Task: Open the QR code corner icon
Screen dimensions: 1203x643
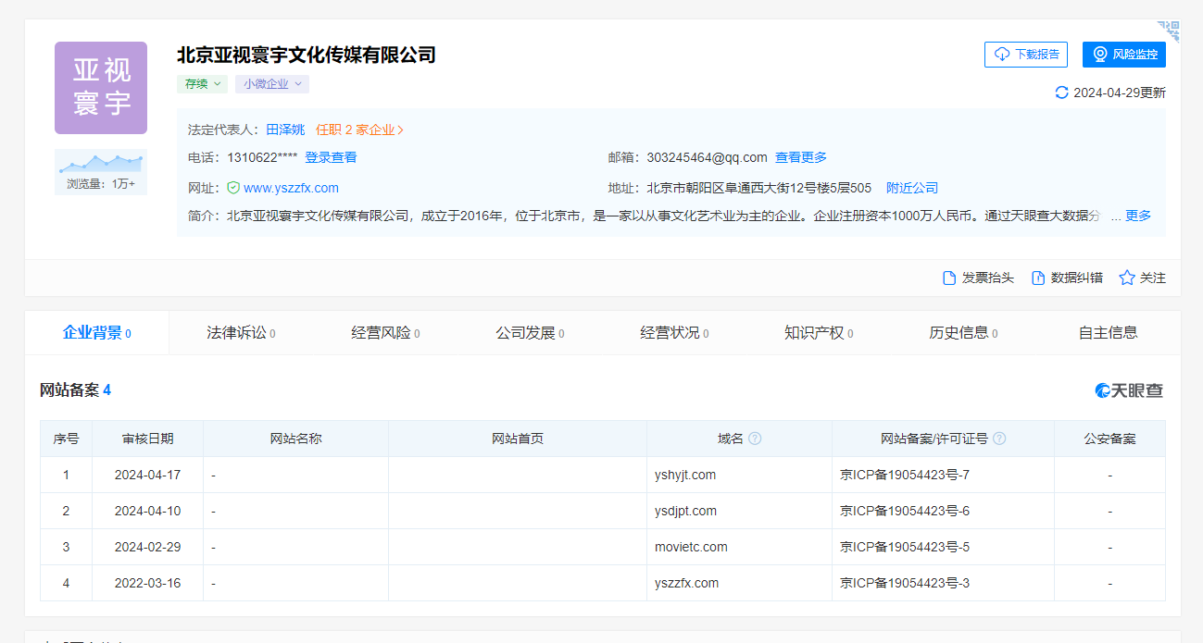Action: coord(1168,31)
